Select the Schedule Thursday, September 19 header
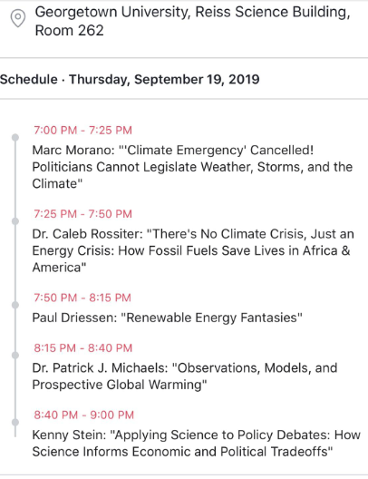The width and height of the screenshot is (368, 479). 130,80
